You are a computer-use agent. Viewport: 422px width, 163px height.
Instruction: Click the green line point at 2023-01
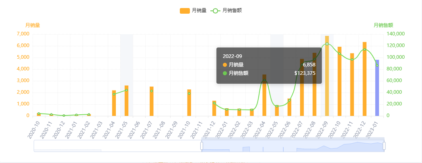(377, 66)
